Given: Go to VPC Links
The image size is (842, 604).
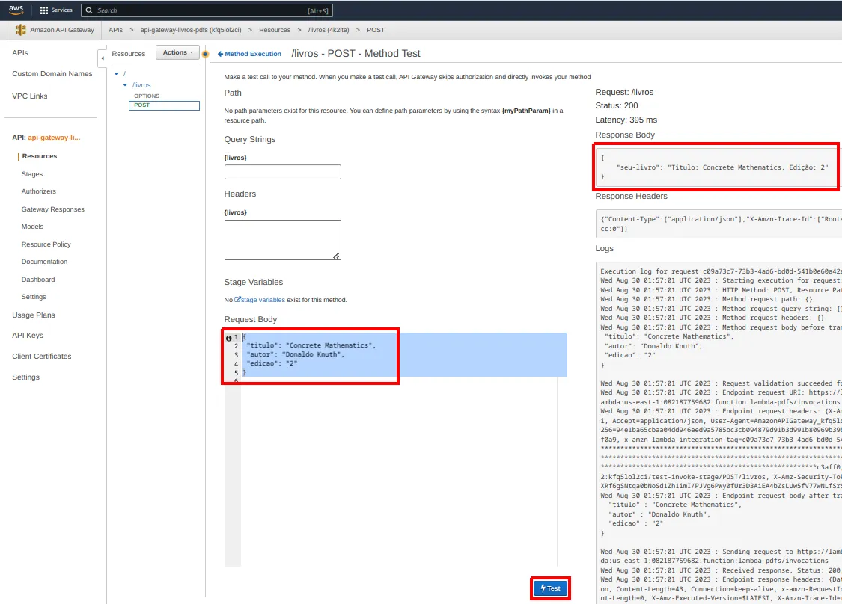Looking at the screenshot, I should point(29,96).
